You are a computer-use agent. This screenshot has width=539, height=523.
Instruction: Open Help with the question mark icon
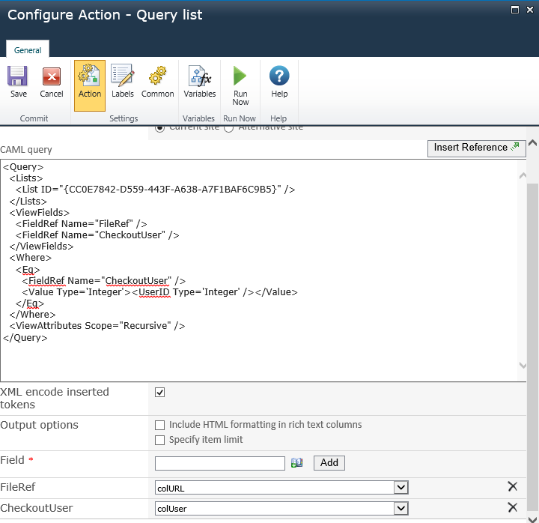[x=279, y=76]
